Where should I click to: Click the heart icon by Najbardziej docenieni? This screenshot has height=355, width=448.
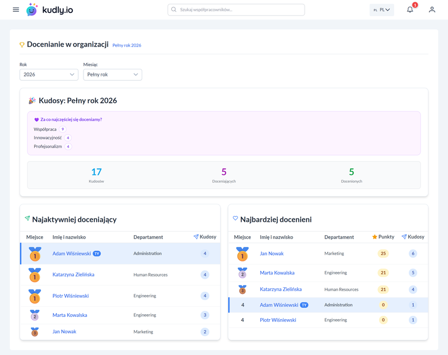(x=235, y=218)
